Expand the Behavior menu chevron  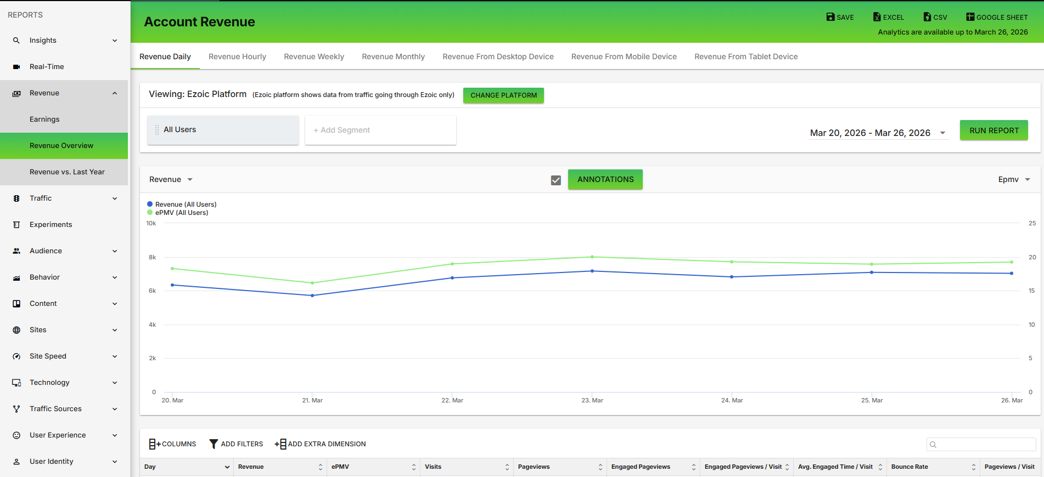point(115,277)
